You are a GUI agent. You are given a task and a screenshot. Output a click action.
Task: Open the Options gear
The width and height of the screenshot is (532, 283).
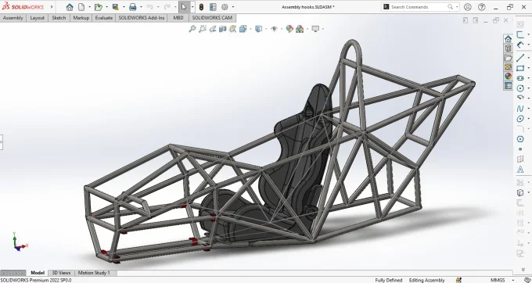(x=225, y=7)
